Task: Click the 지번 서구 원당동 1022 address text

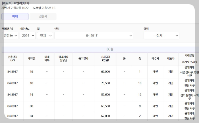Action: (15, 8)
